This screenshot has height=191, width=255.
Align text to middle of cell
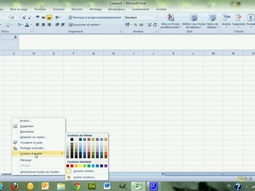click(x=43, y=17)
